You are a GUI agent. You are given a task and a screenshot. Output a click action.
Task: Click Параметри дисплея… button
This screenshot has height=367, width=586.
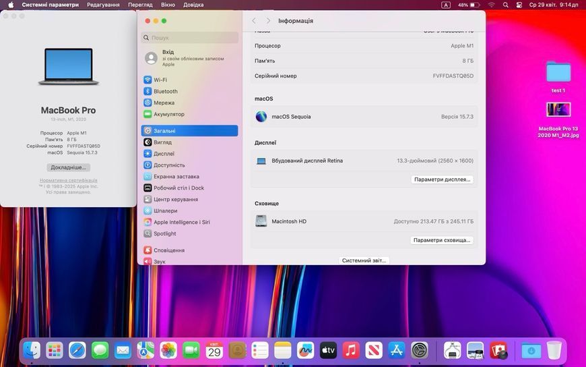click(x=442, y=179)
